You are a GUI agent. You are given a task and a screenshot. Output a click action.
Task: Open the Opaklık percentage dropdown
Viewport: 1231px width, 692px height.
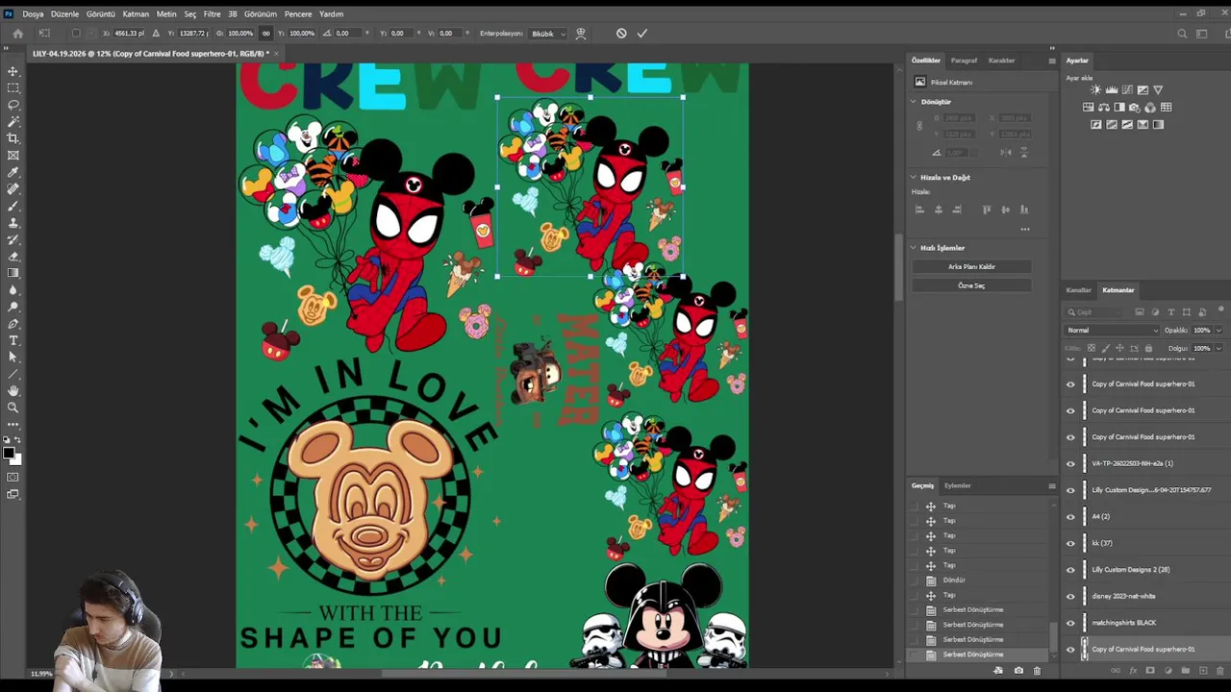1218,330
